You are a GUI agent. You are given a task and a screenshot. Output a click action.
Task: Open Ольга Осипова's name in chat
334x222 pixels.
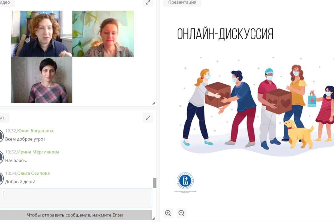tap(33, 173)
